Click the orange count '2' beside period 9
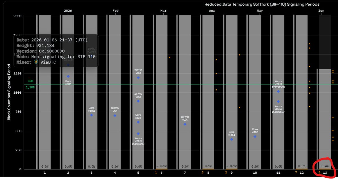Image resolution: width=338 pixels, height=179 pixels. pyautogui.click(x=226, y=172)
